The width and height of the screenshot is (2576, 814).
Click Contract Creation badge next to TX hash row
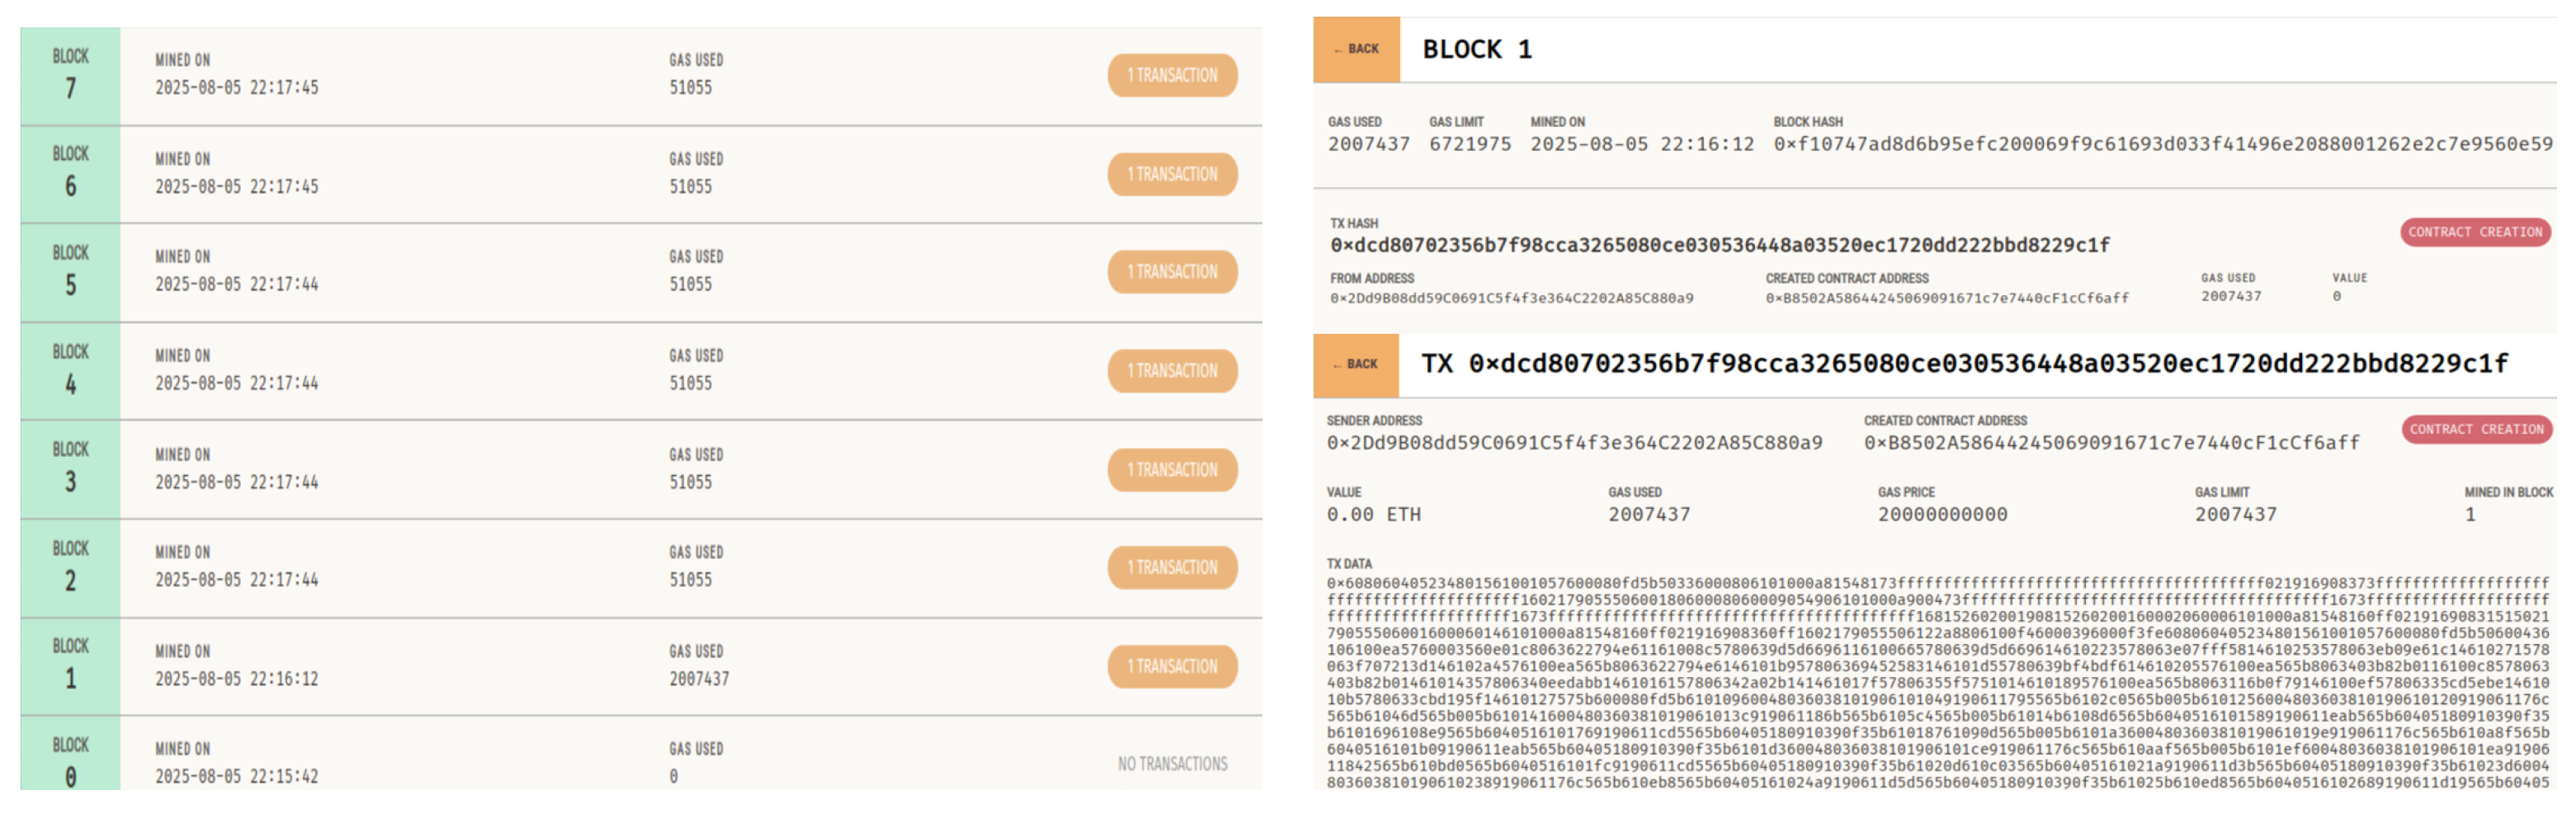pos(2474,232)
